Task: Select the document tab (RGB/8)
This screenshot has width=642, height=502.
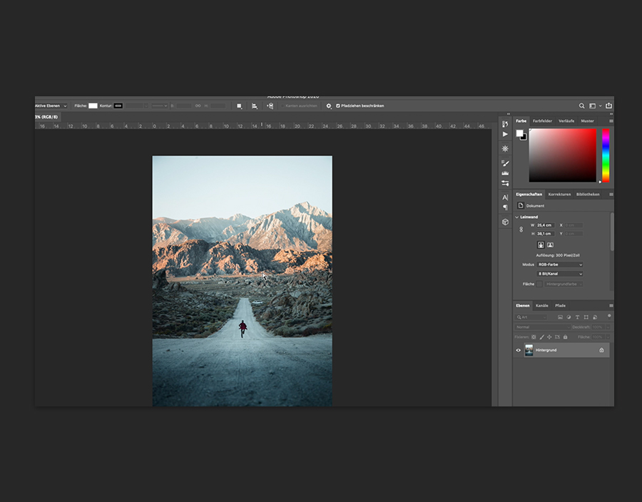Action: [x=48, y=117]
